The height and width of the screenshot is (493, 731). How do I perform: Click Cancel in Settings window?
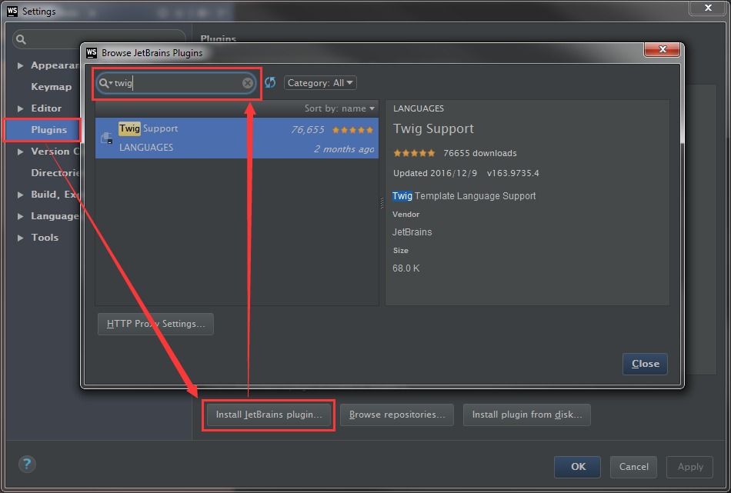pyautogui.click(x=633, y=467)
